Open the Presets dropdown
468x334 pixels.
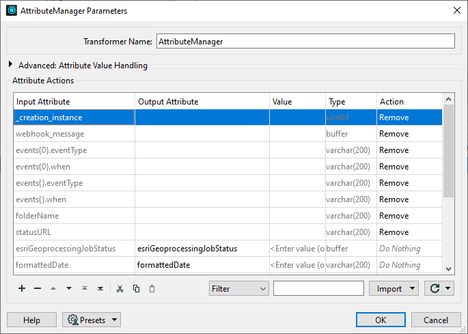click(x=92, y=320)
